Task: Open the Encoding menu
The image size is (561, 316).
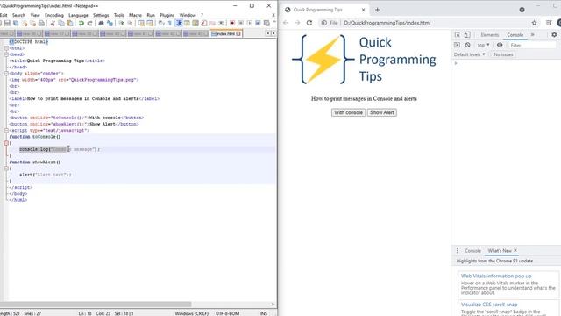Action: [54, 15]
